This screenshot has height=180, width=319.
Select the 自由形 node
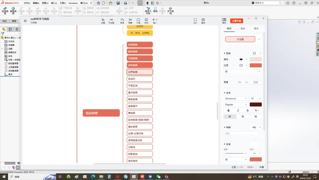coord(140,79)
